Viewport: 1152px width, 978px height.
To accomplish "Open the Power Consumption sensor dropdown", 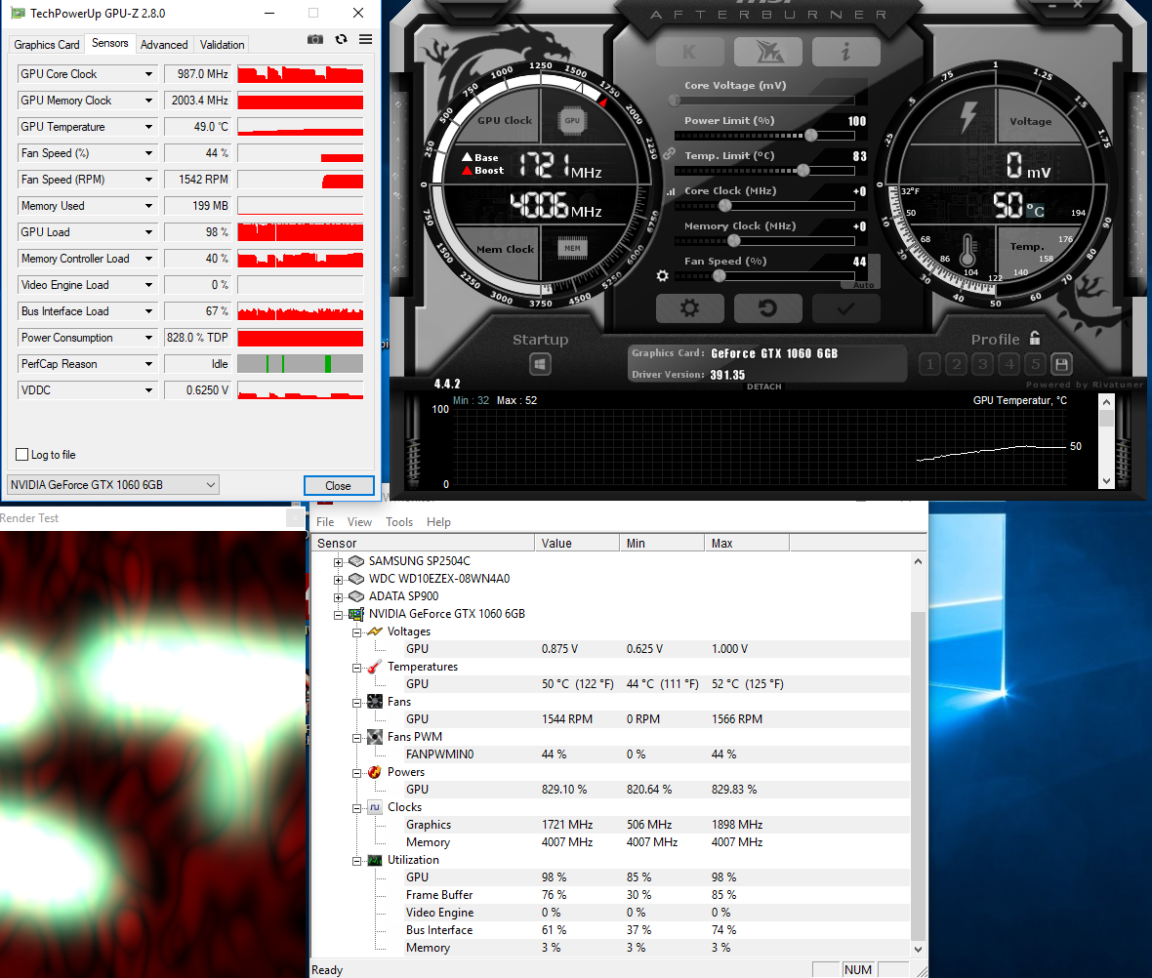I will click(x=148, y=338).
